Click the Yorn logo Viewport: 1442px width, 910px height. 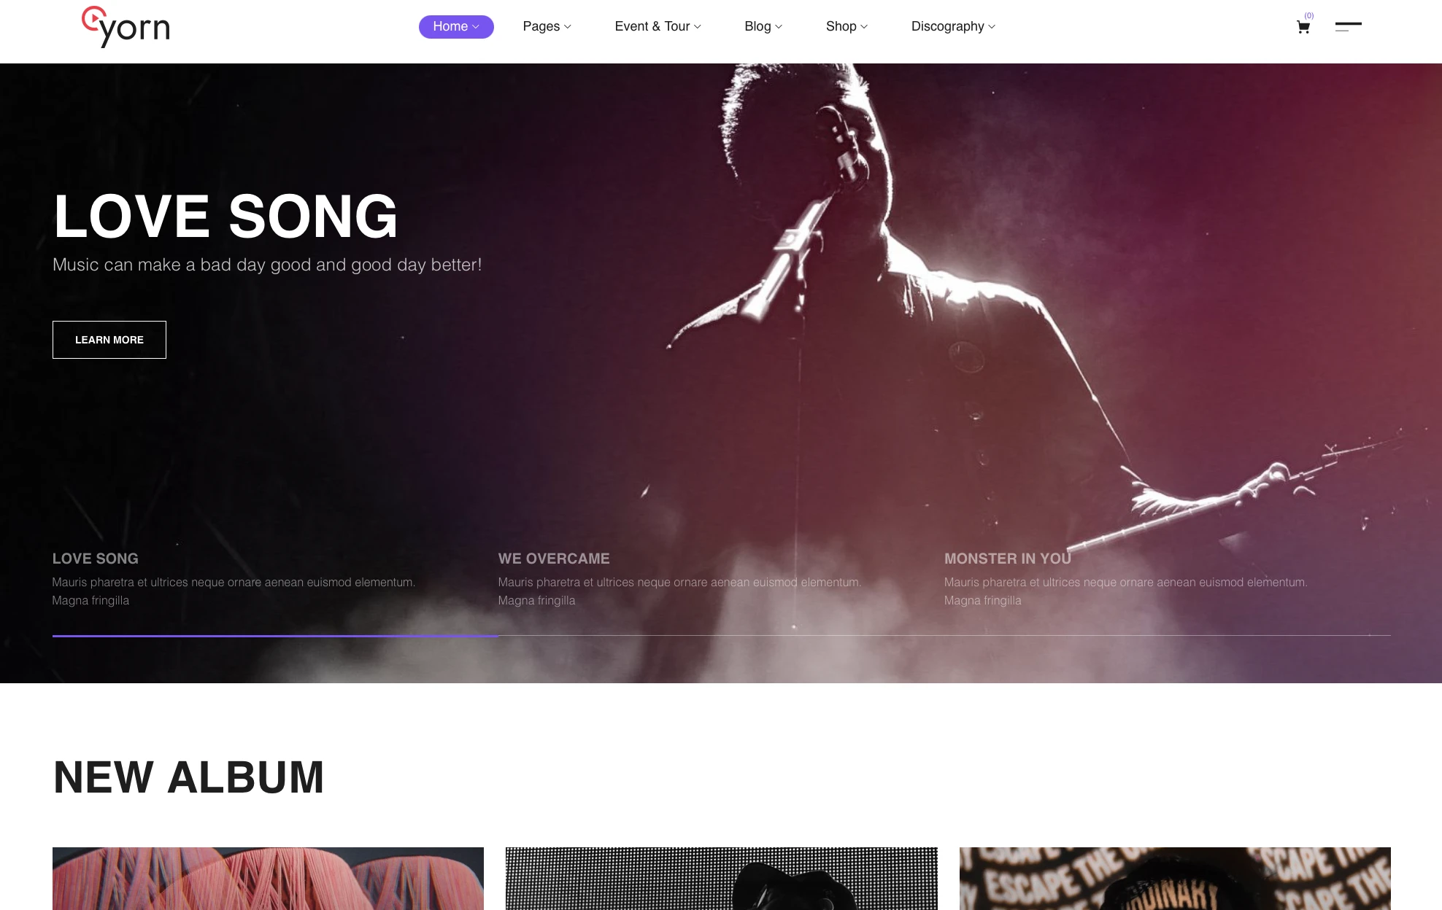126,27
